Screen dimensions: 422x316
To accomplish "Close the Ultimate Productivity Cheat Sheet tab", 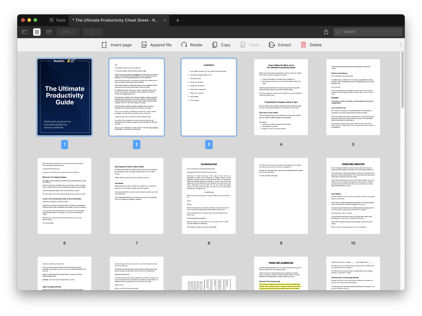I will click(x=165, y=20).
